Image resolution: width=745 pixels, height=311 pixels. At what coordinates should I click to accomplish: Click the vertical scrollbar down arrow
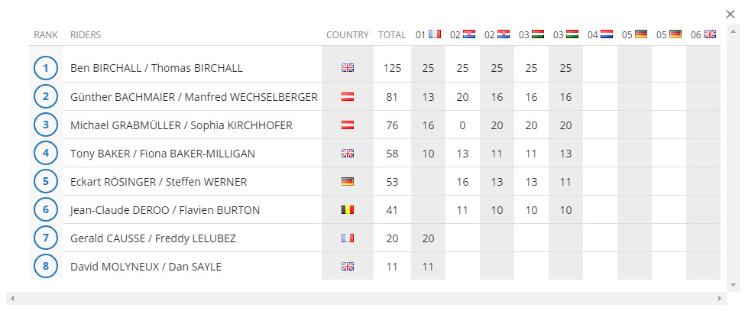733,285
